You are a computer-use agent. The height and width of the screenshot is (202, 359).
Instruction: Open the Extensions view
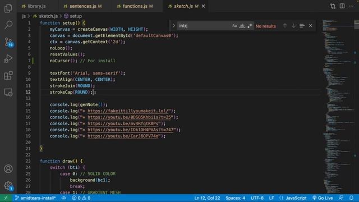(8, 76)
